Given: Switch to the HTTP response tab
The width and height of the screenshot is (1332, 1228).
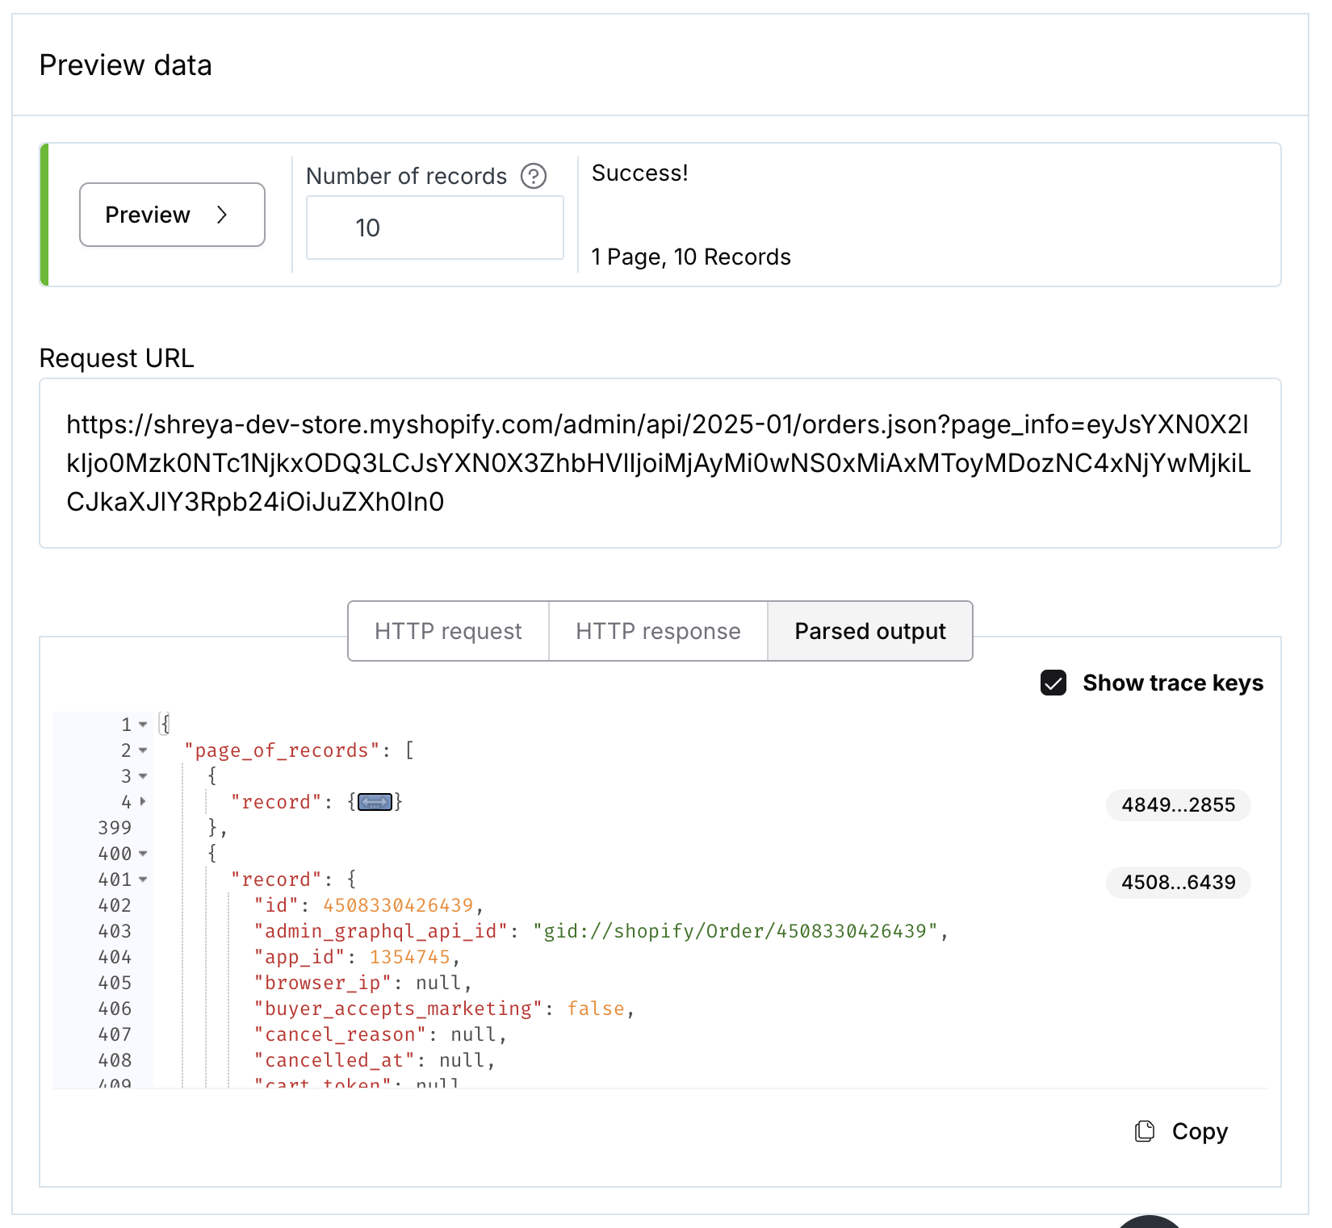Looking at the screenshot, I should point(658,631).
